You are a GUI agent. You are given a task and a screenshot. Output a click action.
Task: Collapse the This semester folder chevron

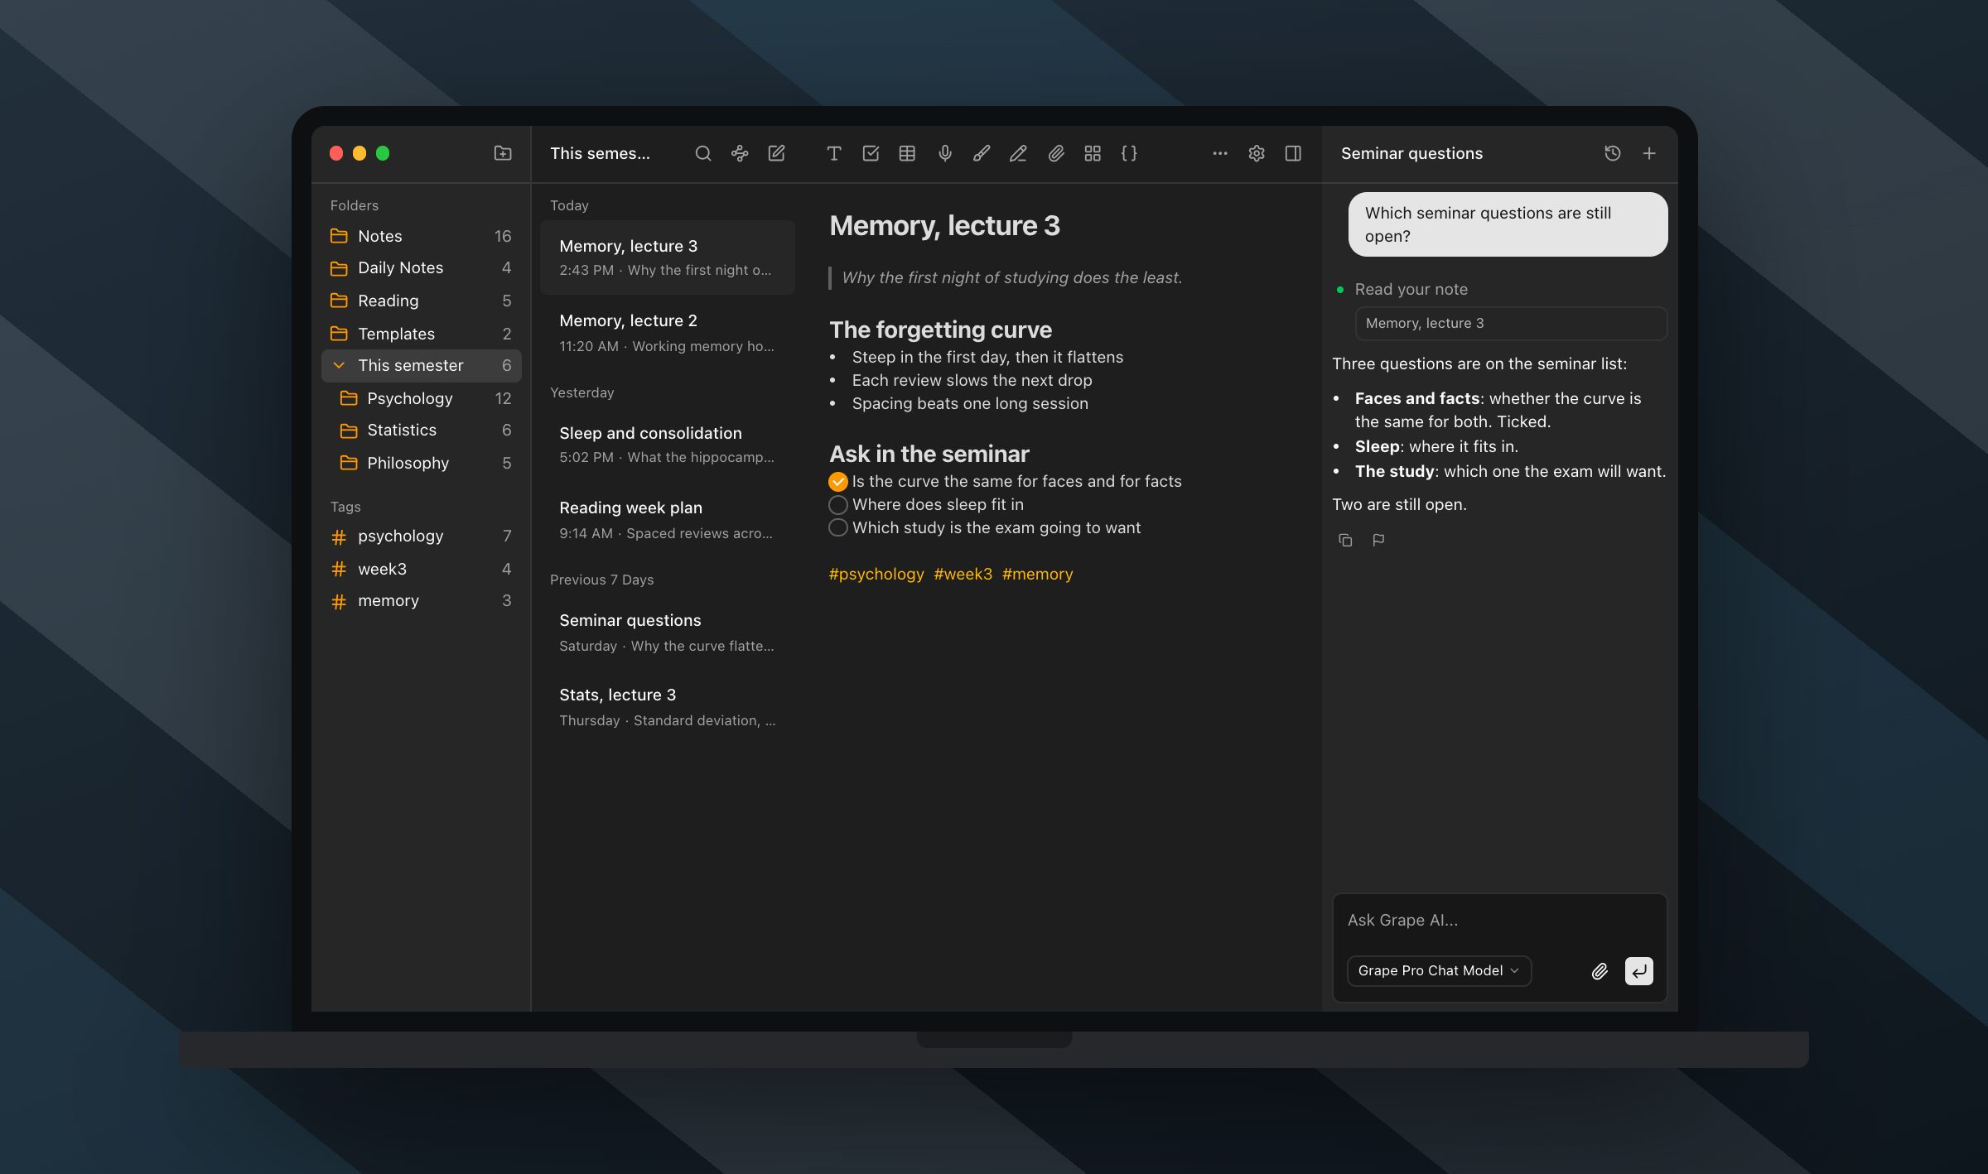coord(339,365)
